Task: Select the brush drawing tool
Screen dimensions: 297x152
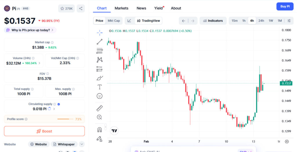Action: [99, 78]
